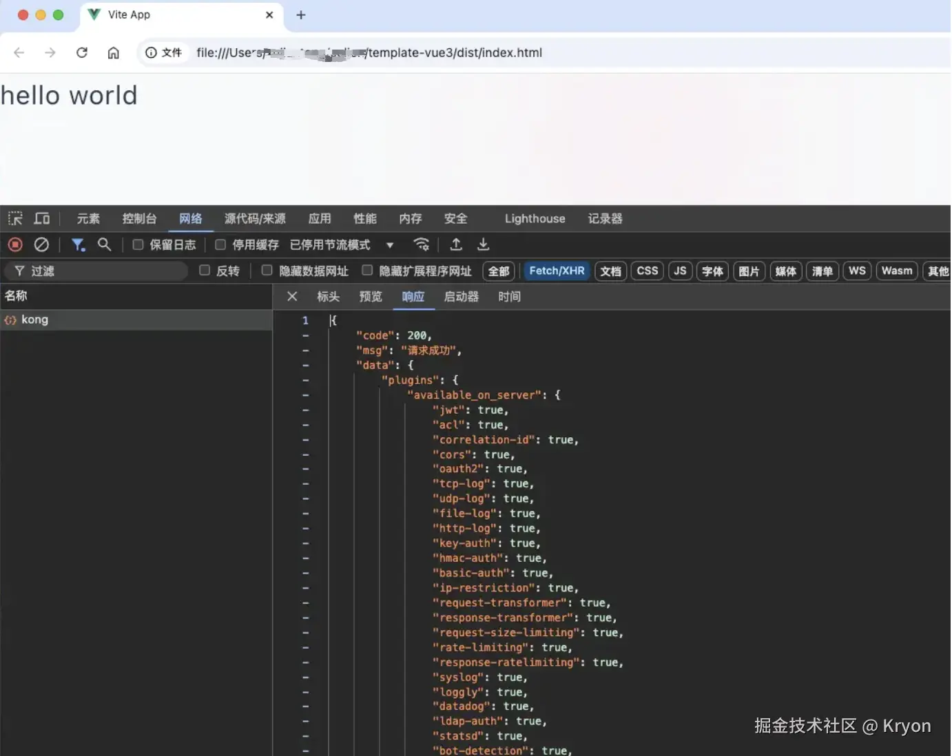Select the kong request row
The height and width of the screenshot is (756, 952).
coord(136,319)
